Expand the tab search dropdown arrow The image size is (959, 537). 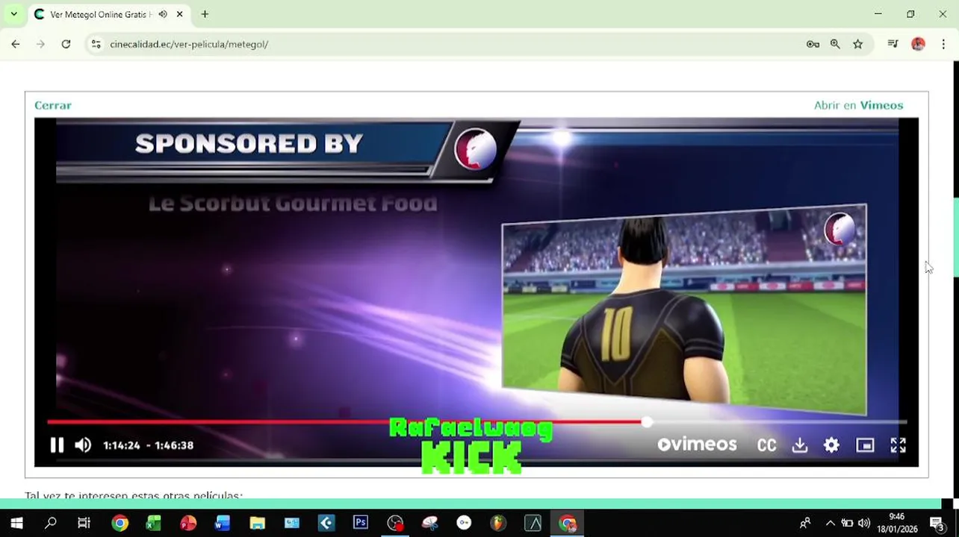(x=13, y=14)
